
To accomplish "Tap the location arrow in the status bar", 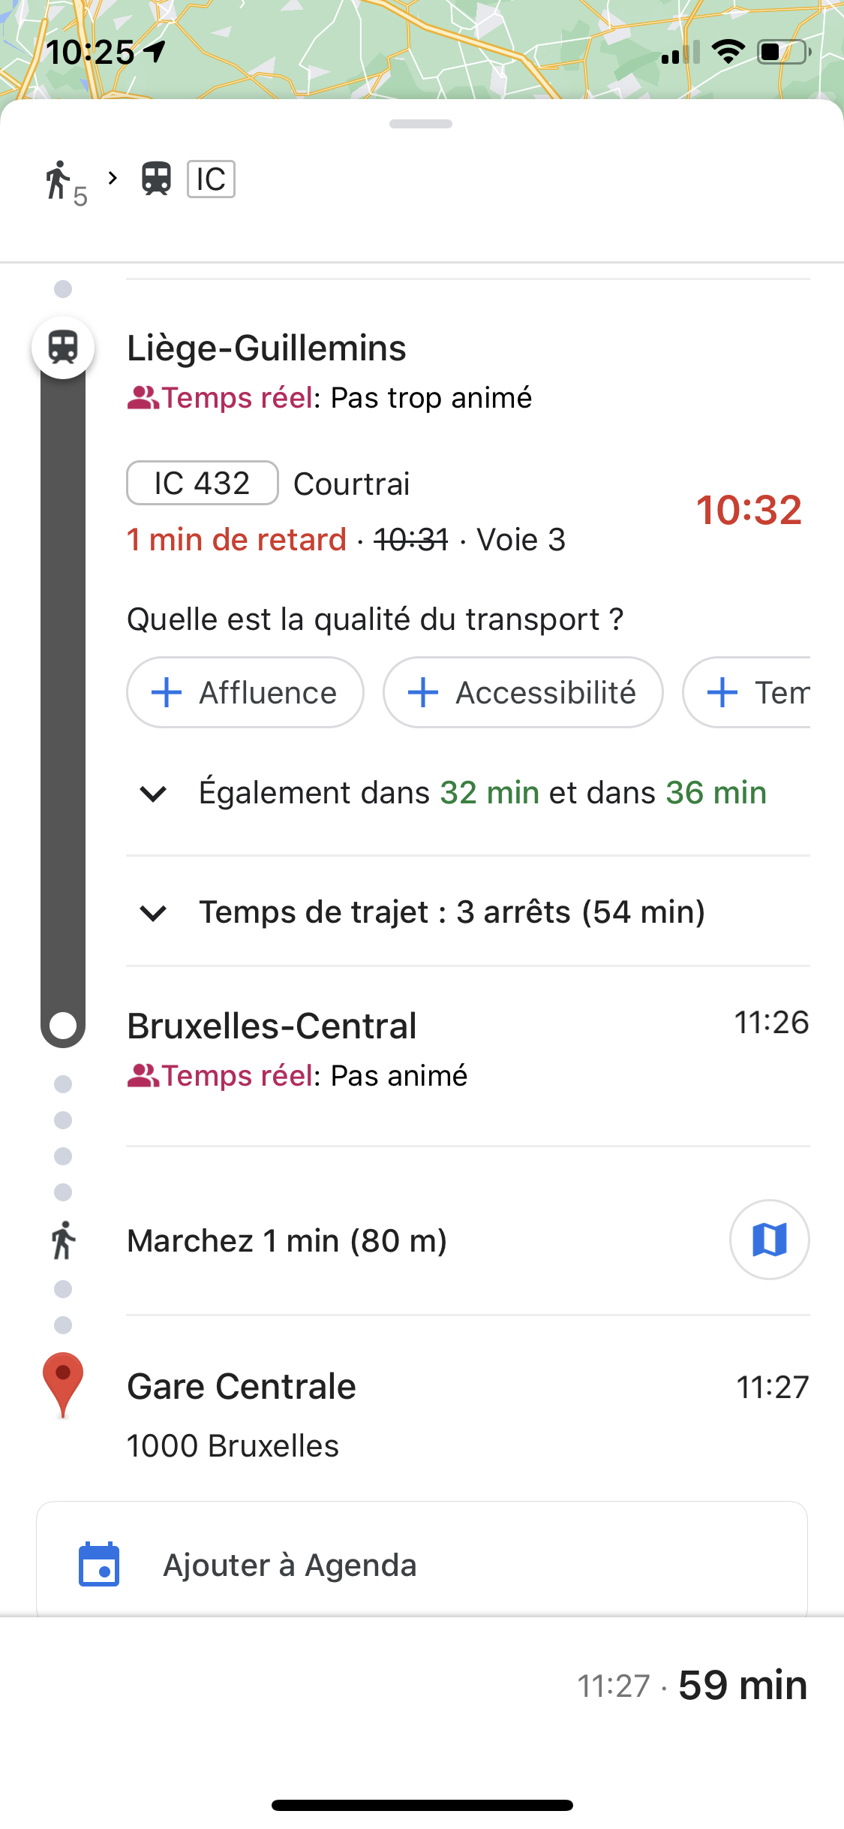I will coord(155,52).
